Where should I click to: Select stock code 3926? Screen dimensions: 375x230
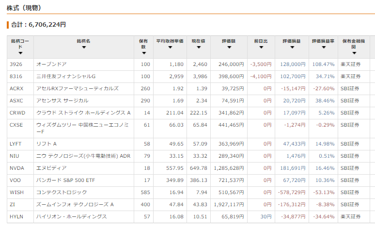click(16, 65)
